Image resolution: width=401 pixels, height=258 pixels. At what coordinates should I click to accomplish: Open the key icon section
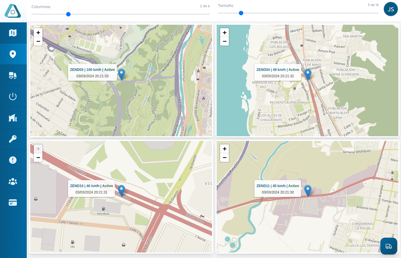pos(13,139)
